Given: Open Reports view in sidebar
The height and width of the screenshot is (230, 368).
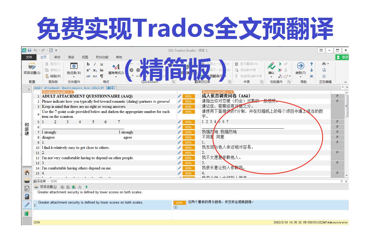Looking at the screenshot, I should (x=27, y=197).
